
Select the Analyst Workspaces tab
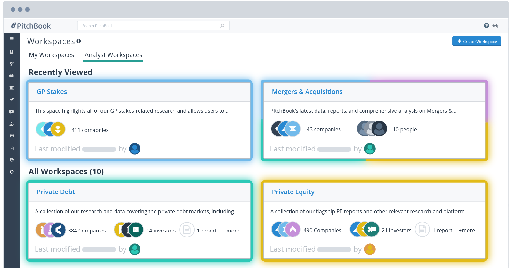113,55
